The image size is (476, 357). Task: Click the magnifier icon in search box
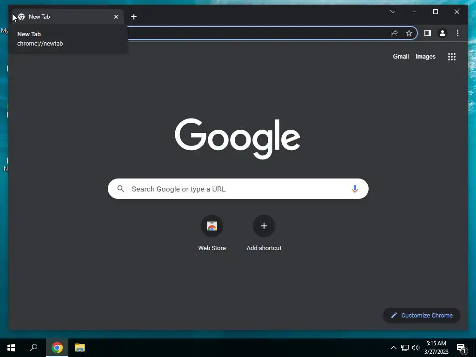point(120,189)
